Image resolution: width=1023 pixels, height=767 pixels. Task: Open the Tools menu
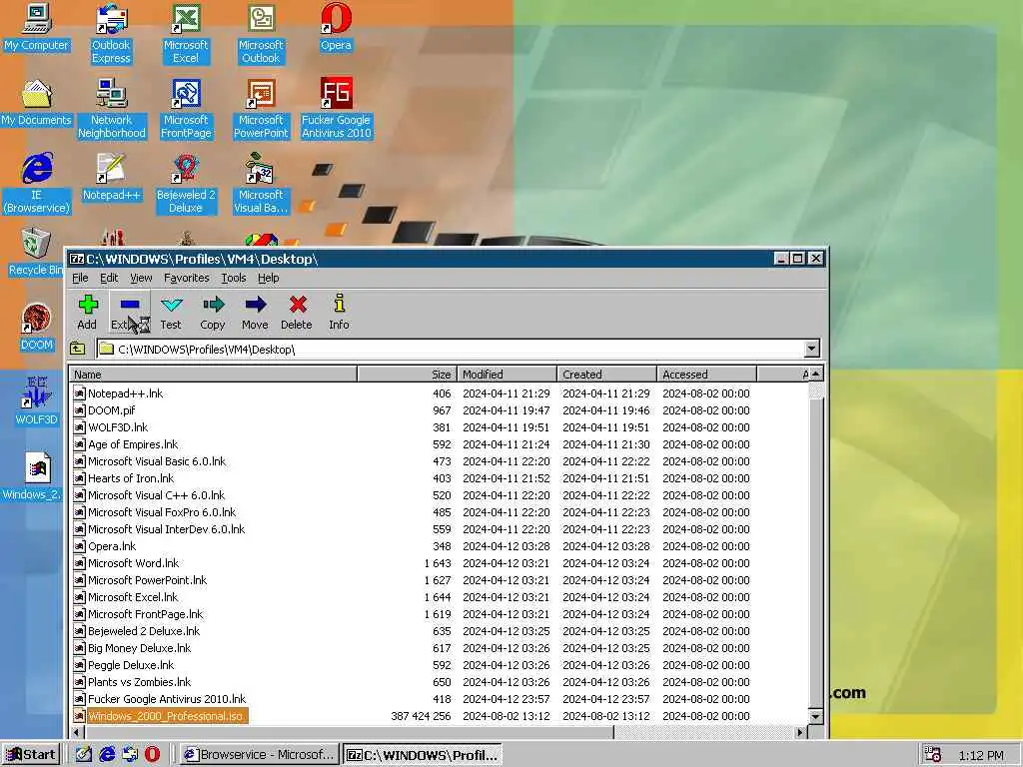pos(234,278)
